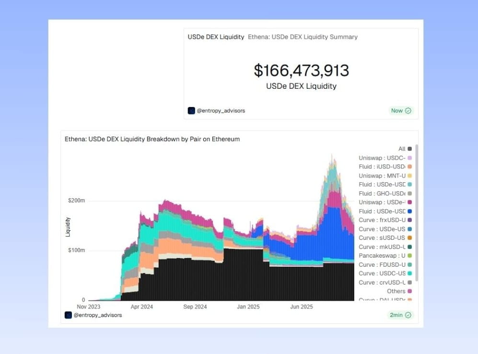Toggle the Fluid : GHO-USDe legend entry
Image resolution: width=478 pixels, height=354 pixels.
(385, 194)
